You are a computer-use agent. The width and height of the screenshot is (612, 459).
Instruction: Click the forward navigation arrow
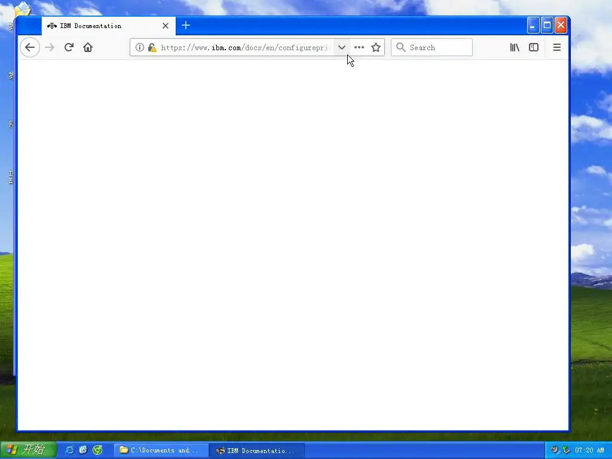coord(50,47)
